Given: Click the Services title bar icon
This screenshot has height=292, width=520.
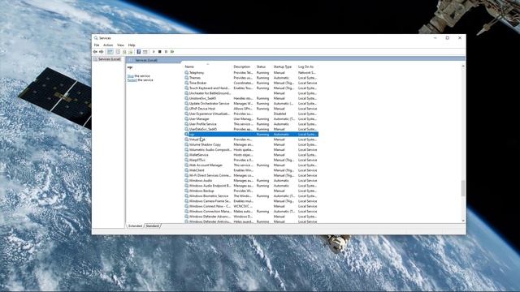Looking at the screenshot, I should pos(96,38).
